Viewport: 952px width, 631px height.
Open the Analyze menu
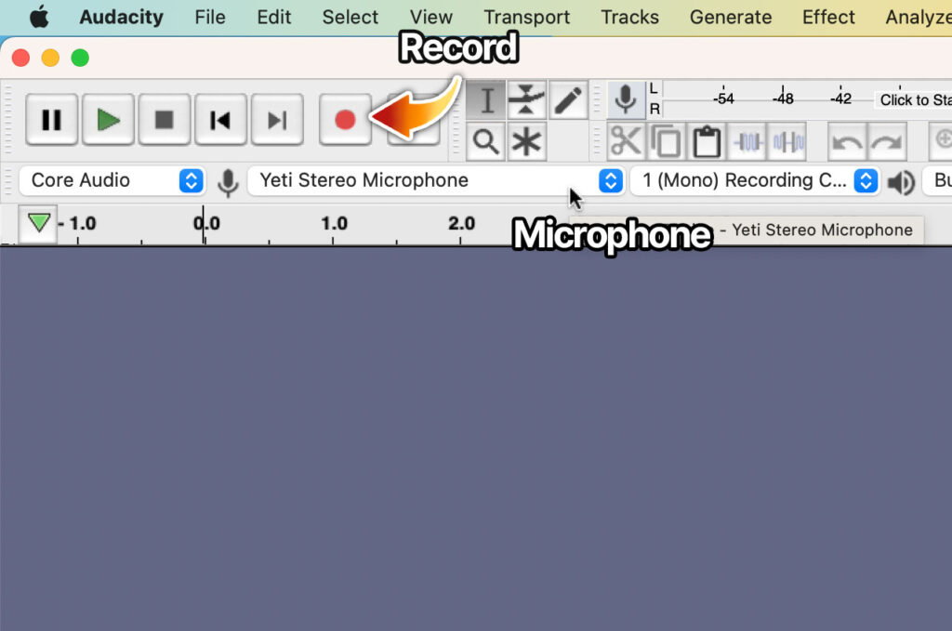[919, 17]
